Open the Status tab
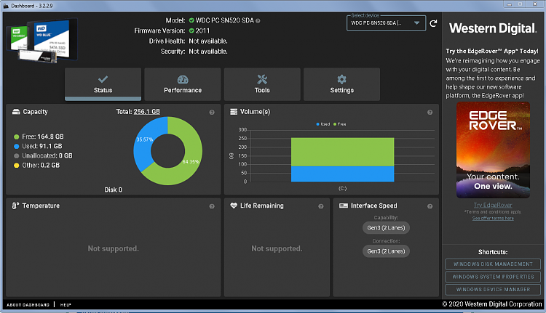This screenshot has height=313, width=546. point(103,84)
